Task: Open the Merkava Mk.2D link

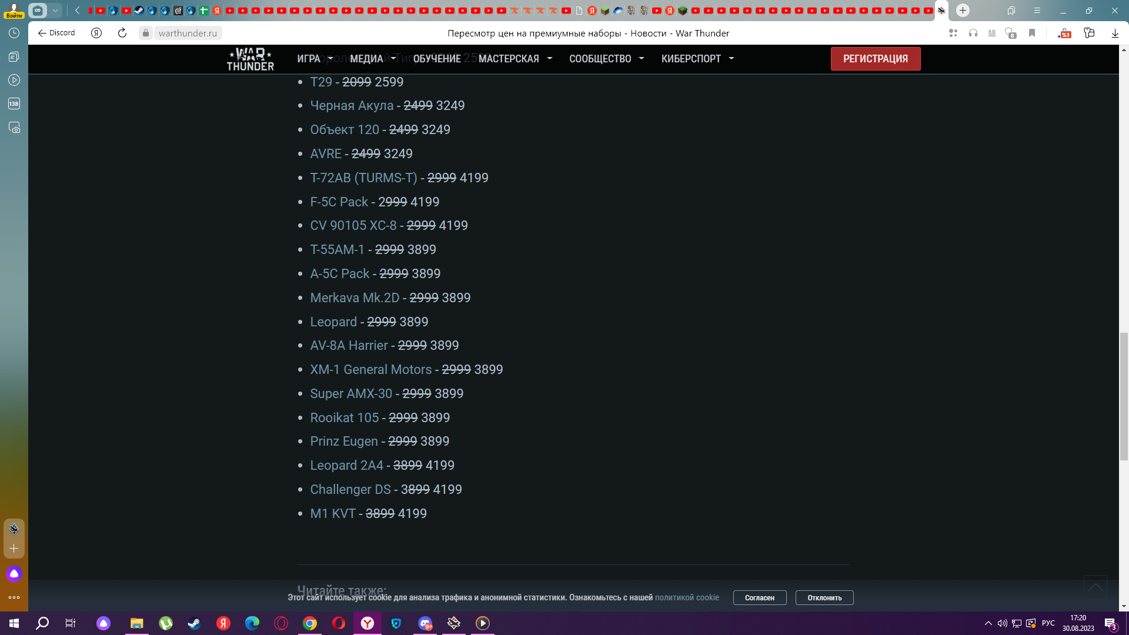Action: click(x=355, y=298)
